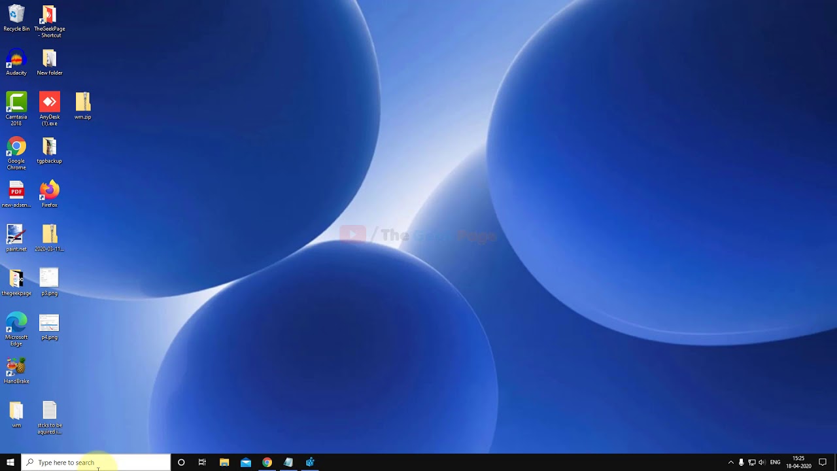This screenshot has width=837, height=471.
Task: Switch to Chrome in the taskbar
Action: [x=267, y=462]
